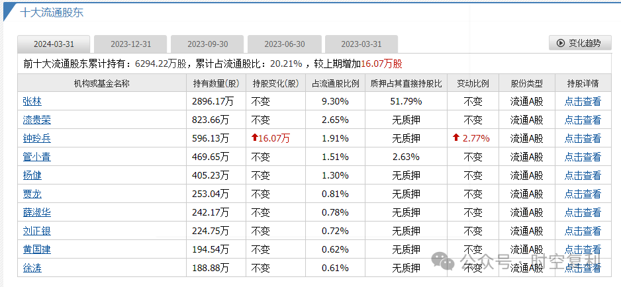
Task: Click the 质押占其直接持股比 column header
Action: pyautogui.click(x=406, y=83)
